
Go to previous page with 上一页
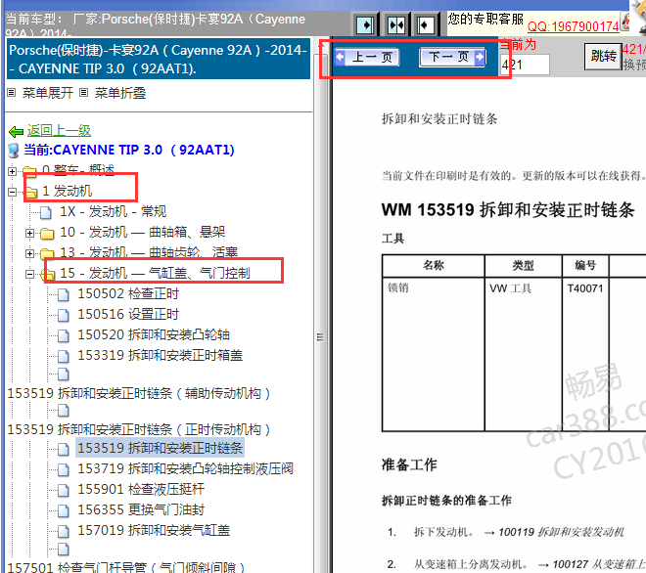[x=367, y=57]
